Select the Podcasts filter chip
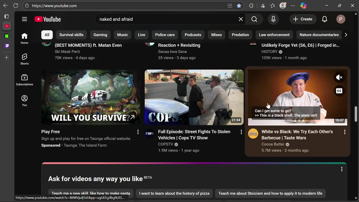This screenshot has width=359, height=202. tap(193, 35)
